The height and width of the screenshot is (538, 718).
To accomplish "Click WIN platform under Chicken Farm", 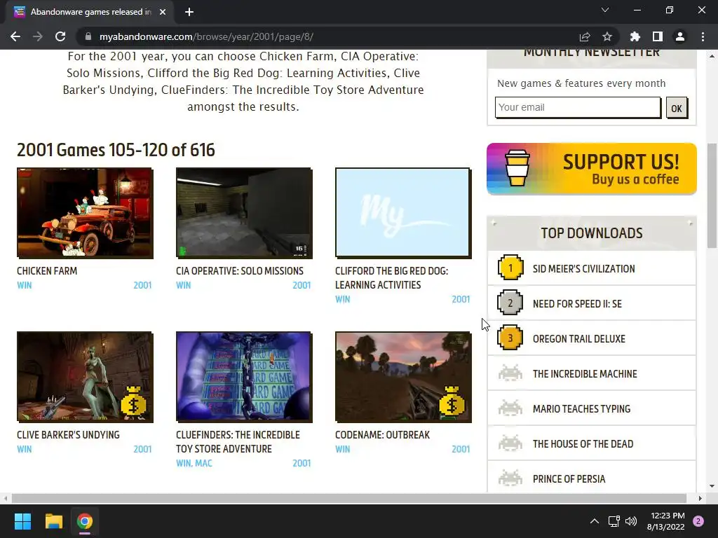I will point(25,286).
